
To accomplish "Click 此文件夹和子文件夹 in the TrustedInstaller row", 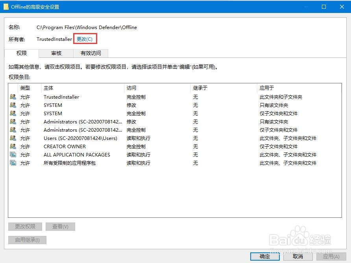I will 281,97.
